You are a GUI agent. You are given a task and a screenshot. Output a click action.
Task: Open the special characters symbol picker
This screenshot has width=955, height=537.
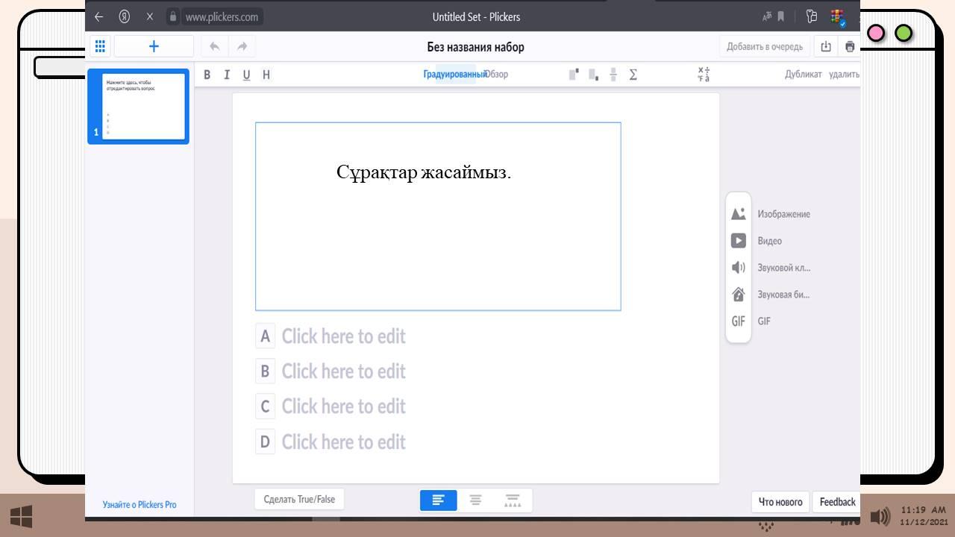click(704, 75)
